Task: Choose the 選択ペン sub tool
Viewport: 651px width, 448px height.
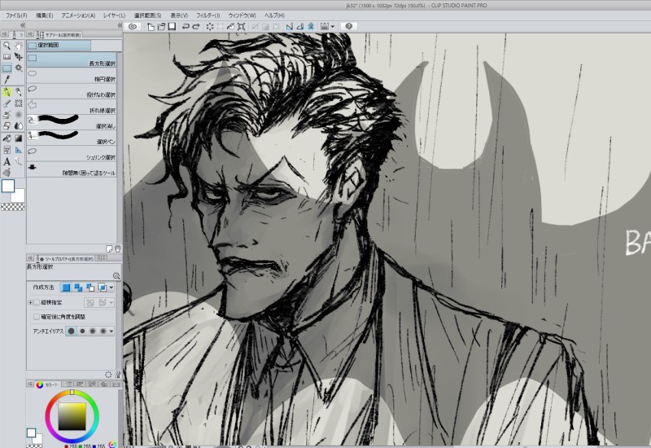Action: click(72, 138)
